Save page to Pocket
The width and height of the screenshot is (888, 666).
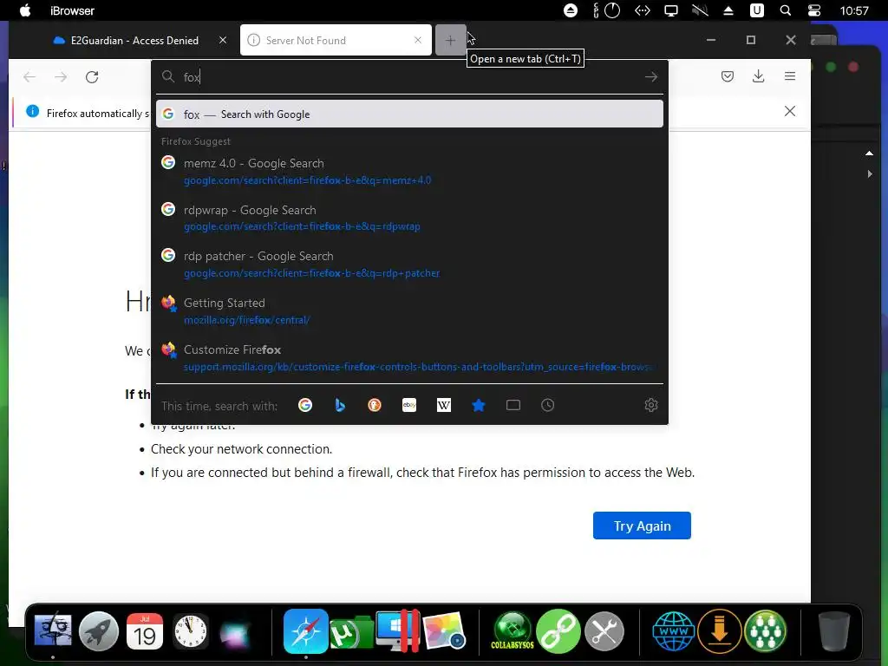(x=728, y=76)
